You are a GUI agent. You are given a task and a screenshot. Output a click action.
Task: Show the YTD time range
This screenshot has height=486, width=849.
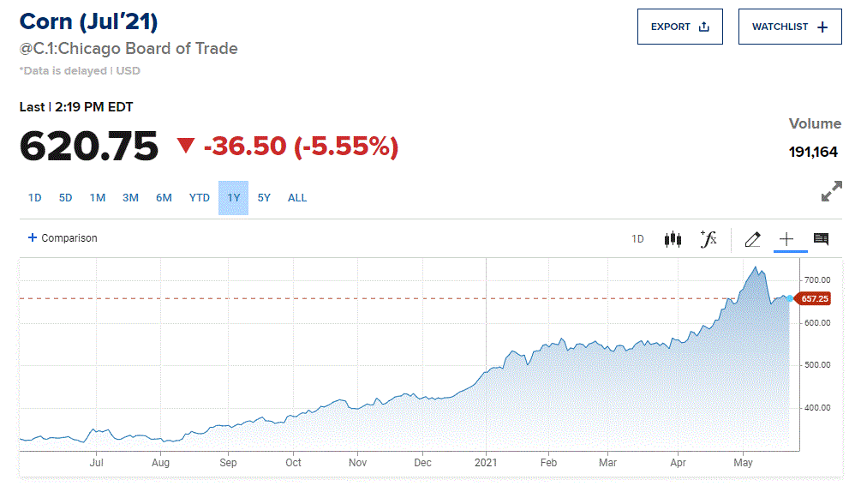(x=200, y=198)
